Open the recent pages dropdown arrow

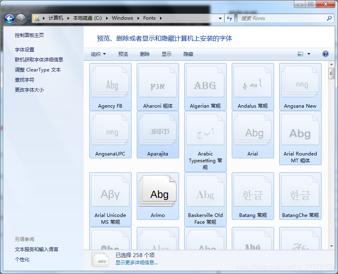pos(29,19)
